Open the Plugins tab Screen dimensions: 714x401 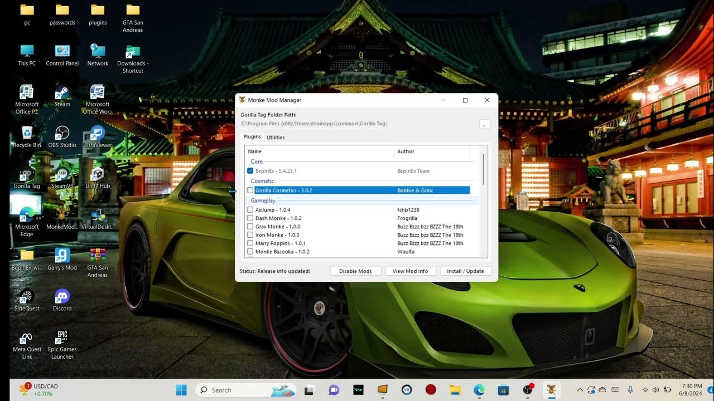tap(252, 136)
